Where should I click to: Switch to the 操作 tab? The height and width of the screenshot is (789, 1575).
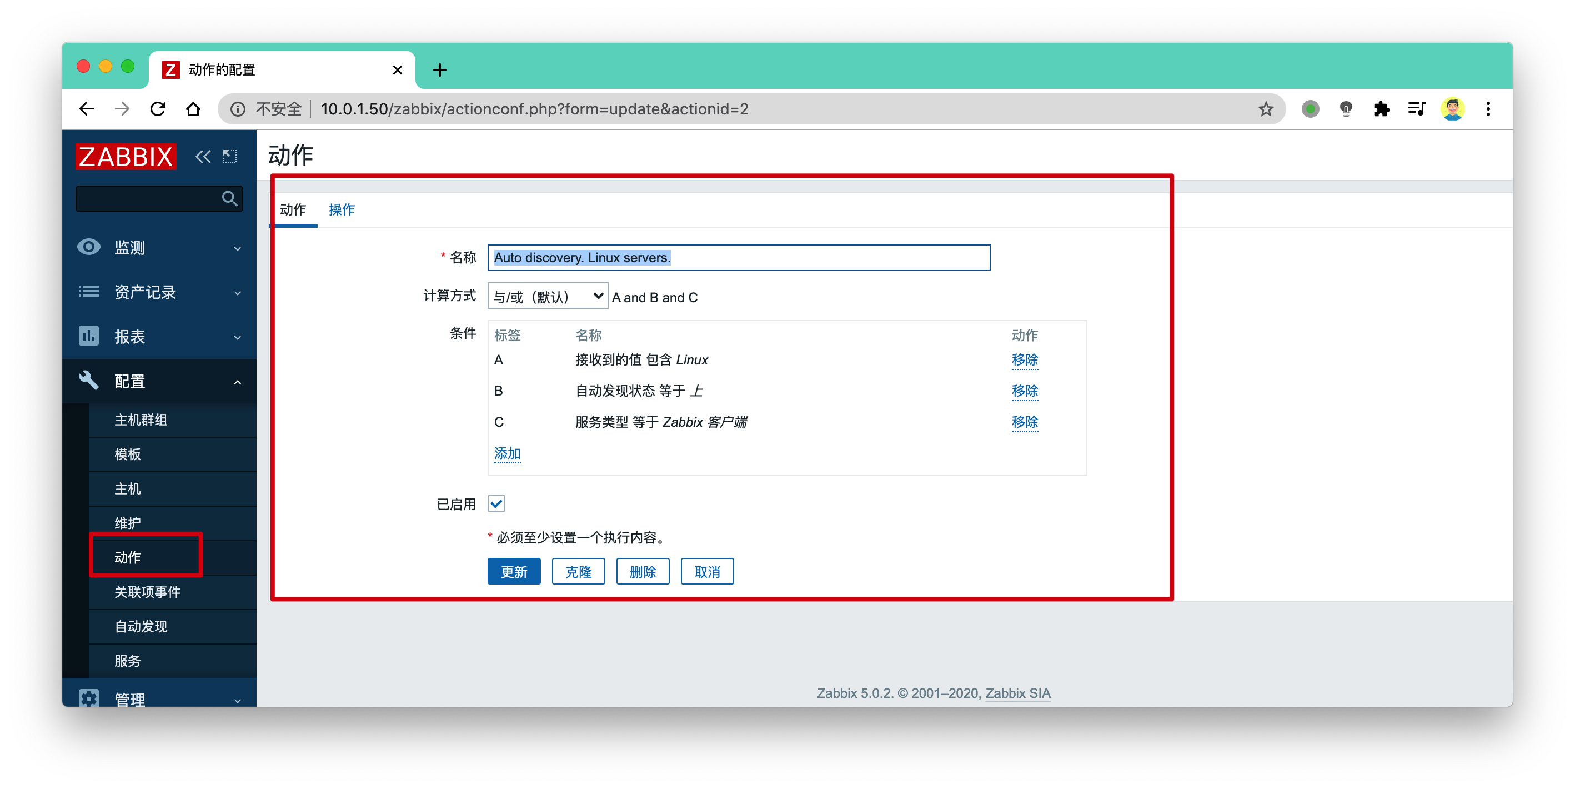[x=342, y=210]
